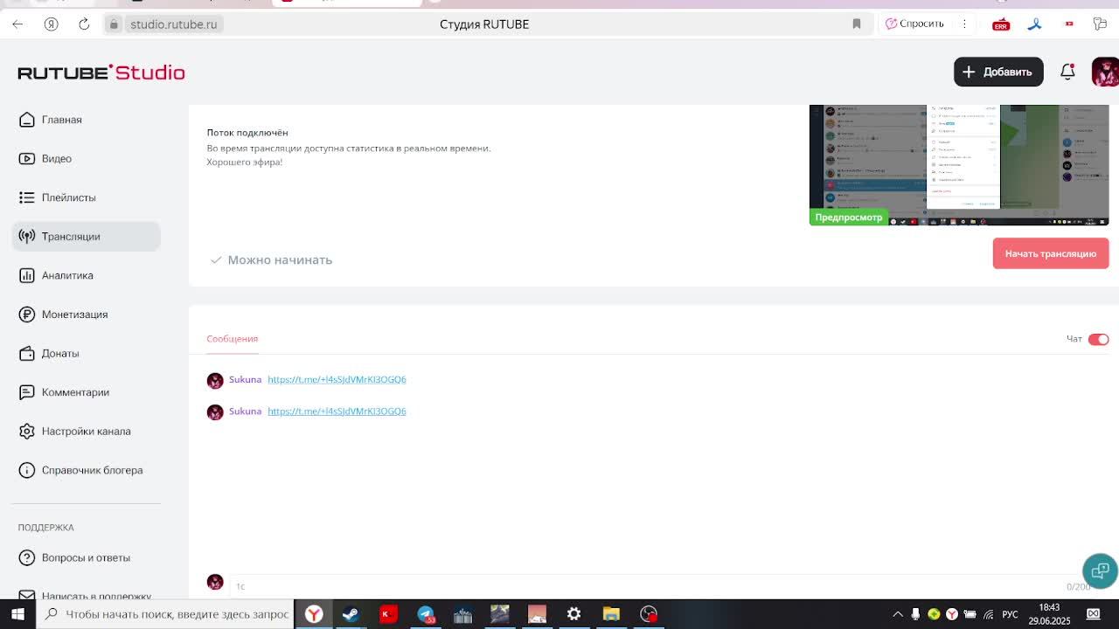The height and width of the screenshot is (629, 1119).
Task: Click the Добавить button
Action: coord(998,72)
